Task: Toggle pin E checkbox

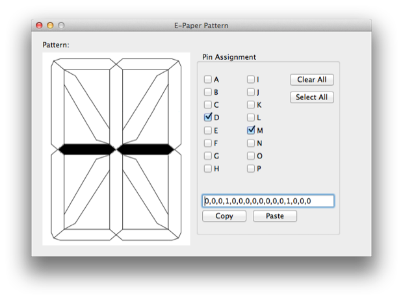Action: pos(208,131)
